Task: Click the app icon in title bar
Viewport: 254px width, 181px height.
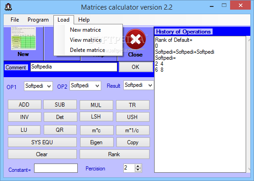Action: tap(8, 7)
